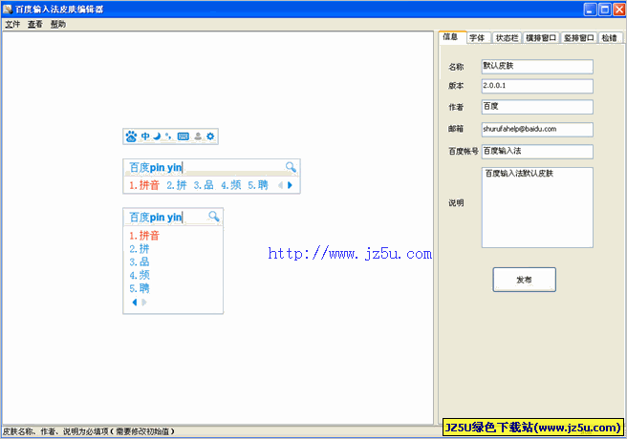This screenshot has height=439, width=627.
Task: Click the magnifier icon in vertical candidate window
Action: pyautogui.click(x=214, y=217)
